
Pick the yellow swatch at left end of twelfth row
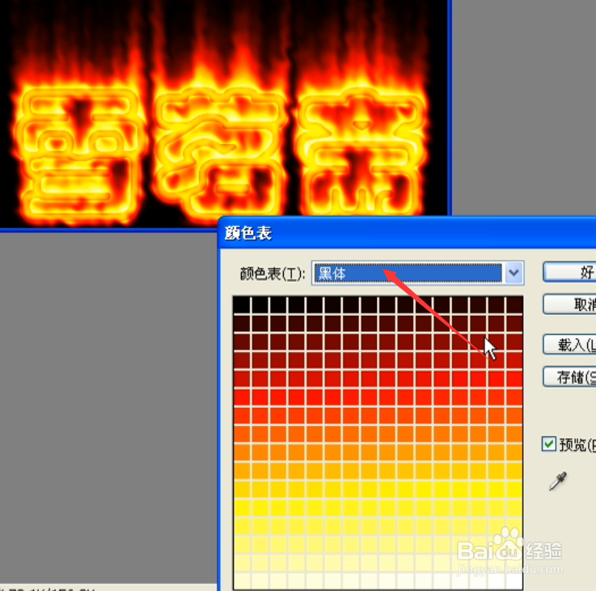pyautogui.click(x=241, y=508)
